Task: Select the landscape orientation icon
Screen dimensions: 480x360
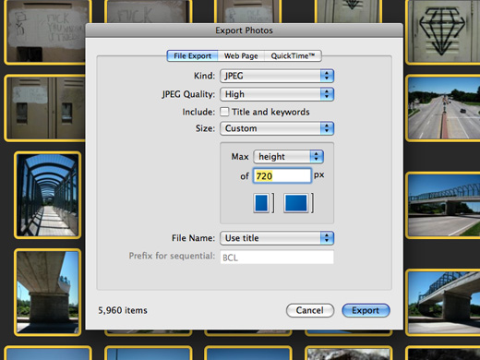Action: pyautogui.click(x=296, y=203)
